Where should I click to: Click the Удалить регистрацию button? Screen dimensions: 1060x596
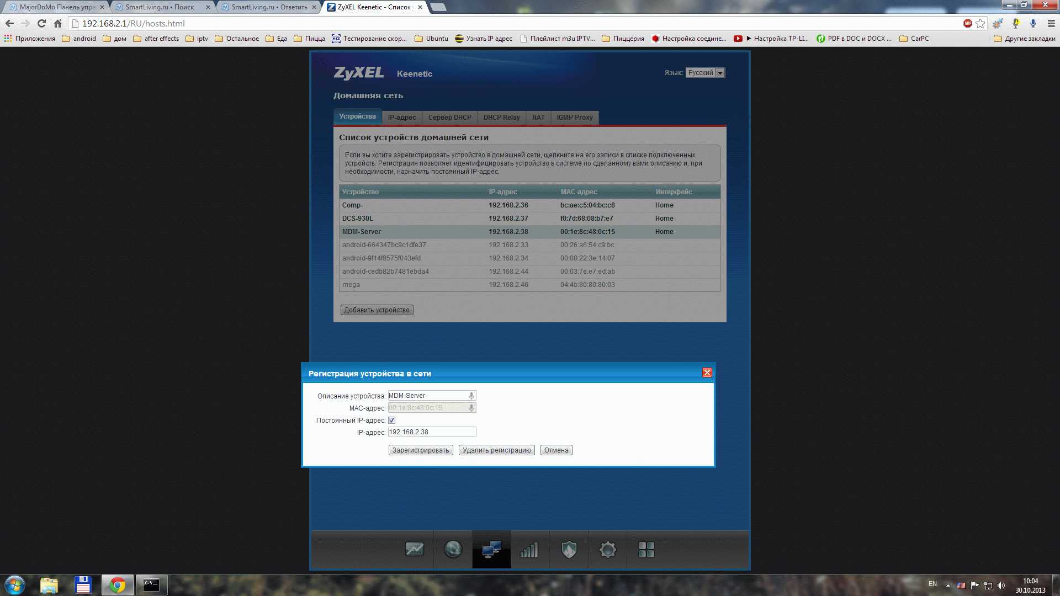(x=496, y=450)
